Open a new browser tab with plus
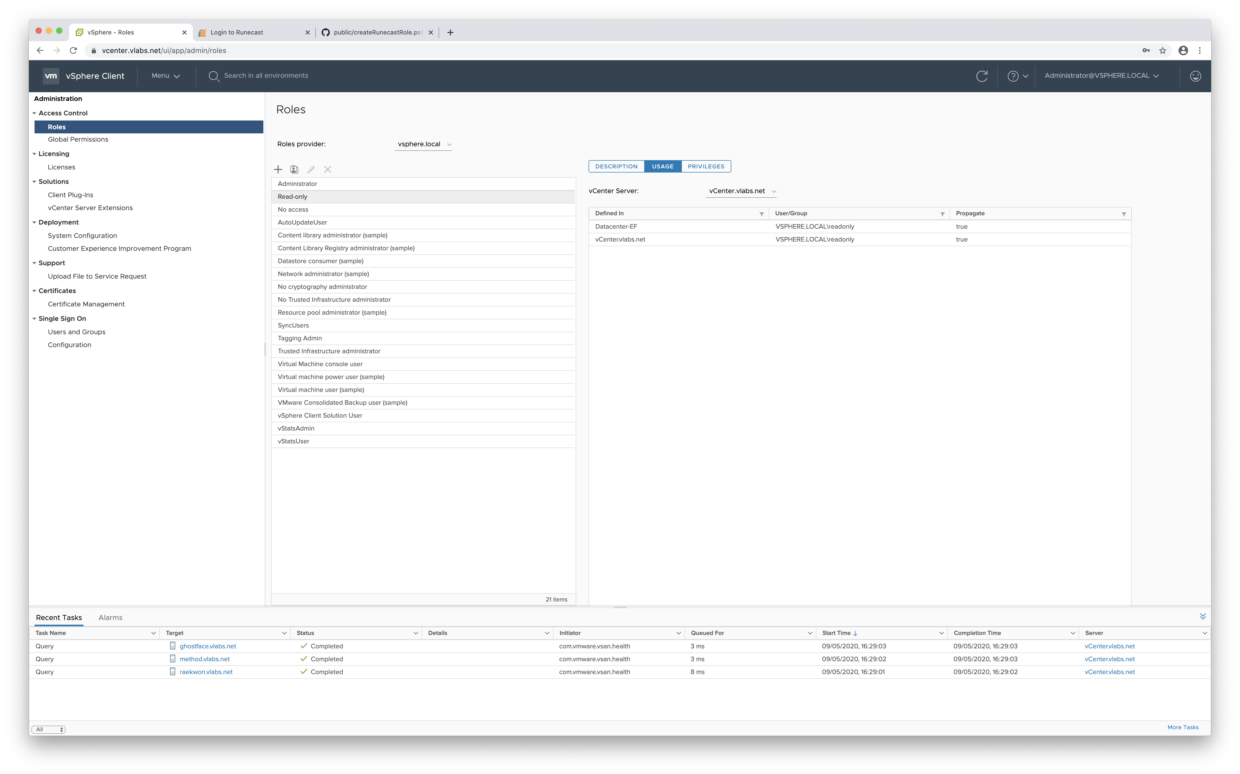1240x774 pixels. [x=450, y=32]
